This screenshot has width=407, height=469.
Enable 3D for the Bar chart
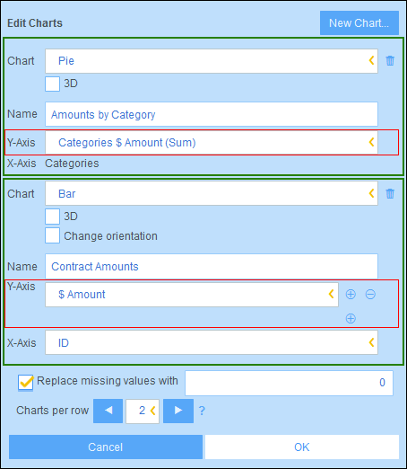coord(52,217)
